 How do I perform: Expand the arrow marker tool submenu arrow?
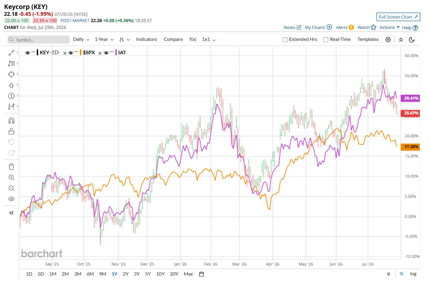[x=18, y=85]
